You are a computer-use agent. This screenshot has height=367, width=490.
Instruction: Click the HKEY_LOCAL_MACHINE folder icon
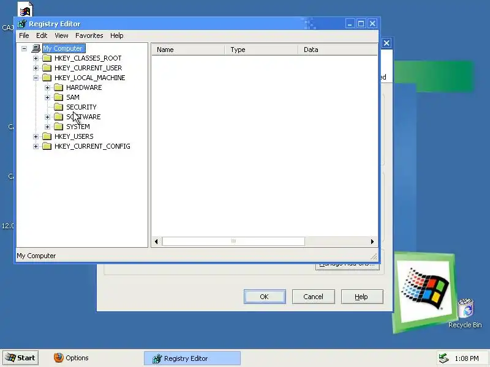tap(47, 78)
